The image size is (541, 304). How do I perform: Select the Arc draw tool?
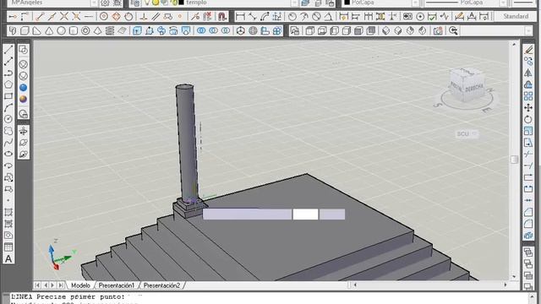click(x=8, y=107)
